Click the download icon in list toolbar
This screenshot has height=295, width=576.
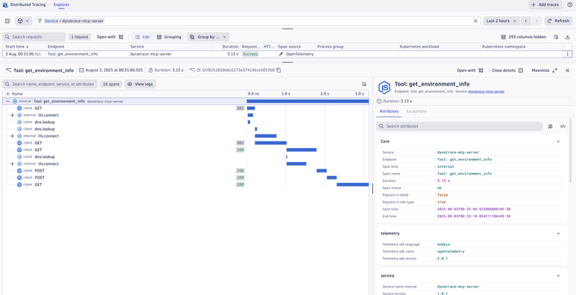(568, 37)
